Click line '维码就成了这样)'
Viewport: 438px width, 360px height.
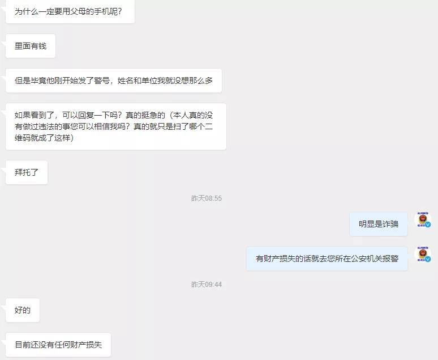tap(44, 138)
